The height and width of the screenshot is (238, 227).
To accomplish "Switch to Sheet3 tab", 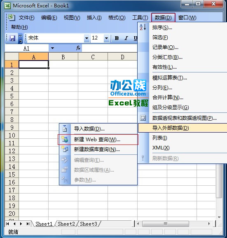I will 89,224.
